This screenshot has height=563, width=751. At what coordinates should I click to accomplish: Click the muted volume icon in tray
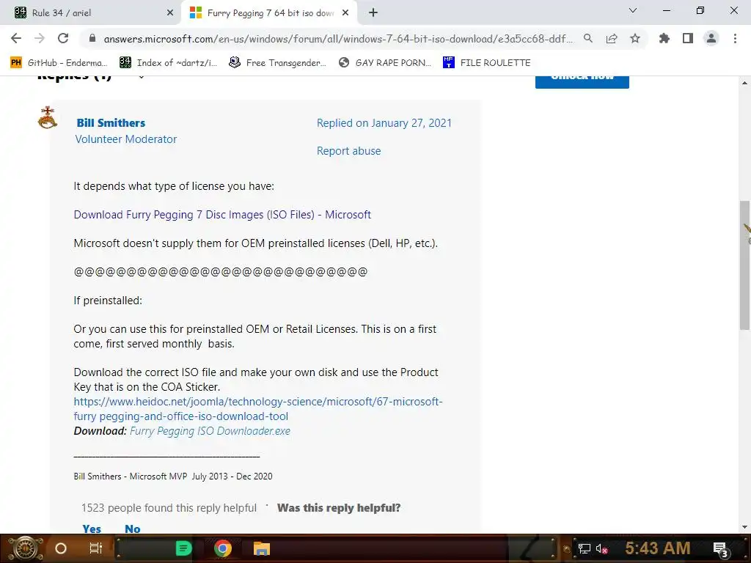coord(602,548)
